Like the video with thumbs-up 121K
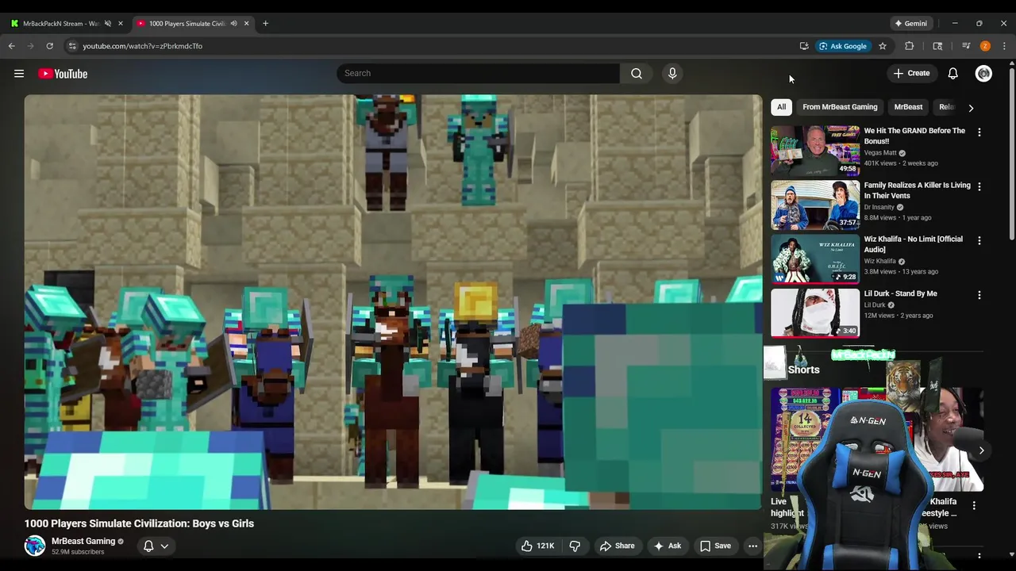1016x571 pixels. (537, 546)
